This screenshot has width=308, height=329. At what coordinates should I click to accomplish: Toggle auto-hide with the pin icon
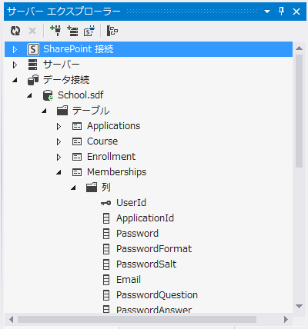[x=282, y=12]
